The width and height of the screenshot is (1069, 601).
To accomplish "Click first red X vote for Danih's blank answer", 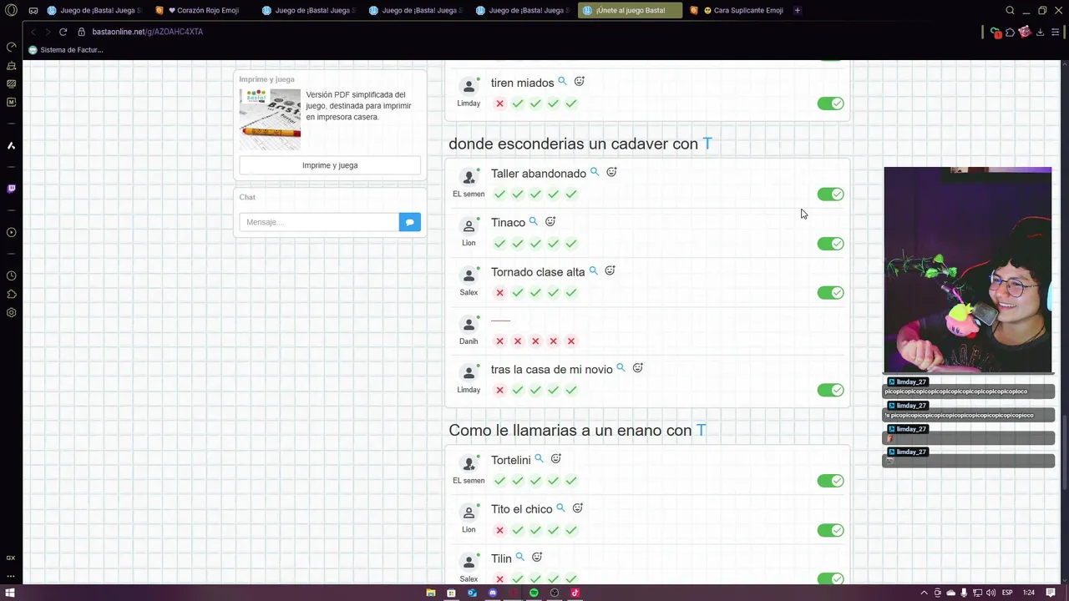I will 499,341.
